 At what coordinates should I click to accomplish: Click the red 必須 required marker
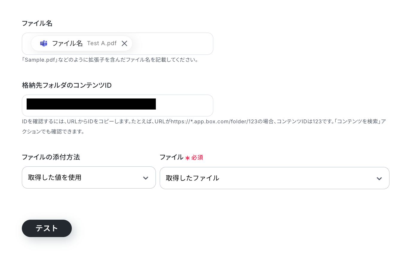(x=197, y=157)
